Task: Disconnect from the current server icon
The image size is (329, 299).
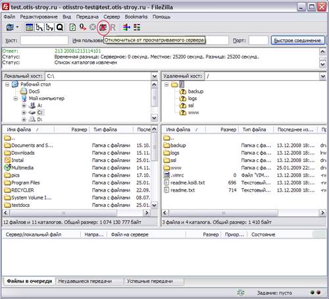Action: (x=103, y=28)
